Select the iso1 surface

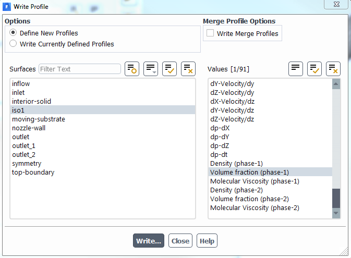pos(103,110)
